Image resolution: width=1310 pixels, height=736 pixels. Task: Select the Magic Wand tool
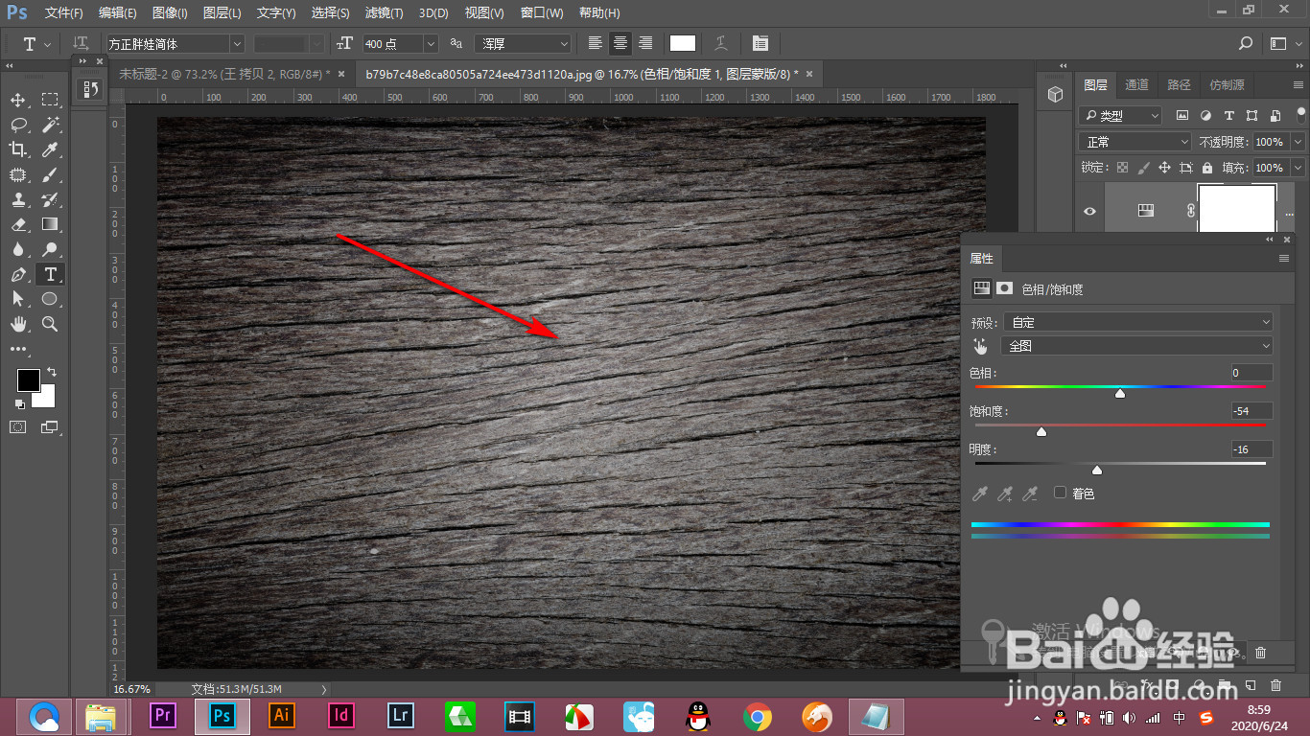pyautogui.click(x=50, y=125)
